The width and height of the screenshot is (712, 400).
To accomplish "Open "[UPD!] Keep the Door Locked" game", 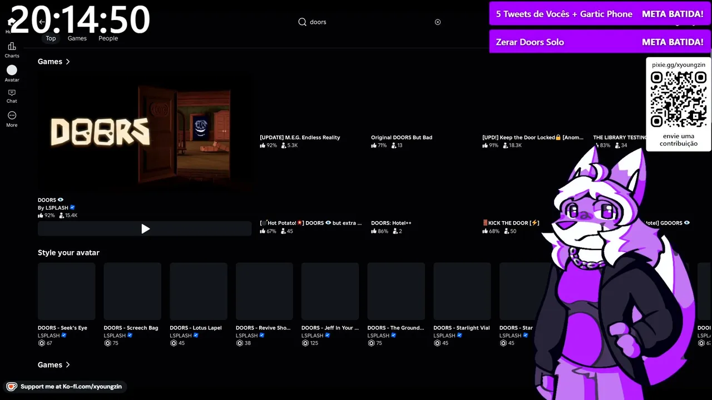I will pos(533,137).
